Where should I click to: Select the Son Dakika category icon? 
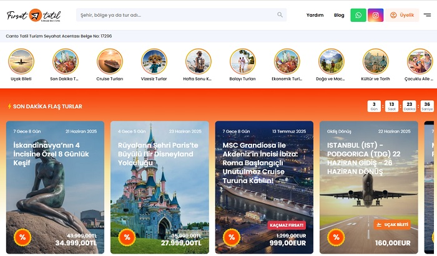(66, 62)
